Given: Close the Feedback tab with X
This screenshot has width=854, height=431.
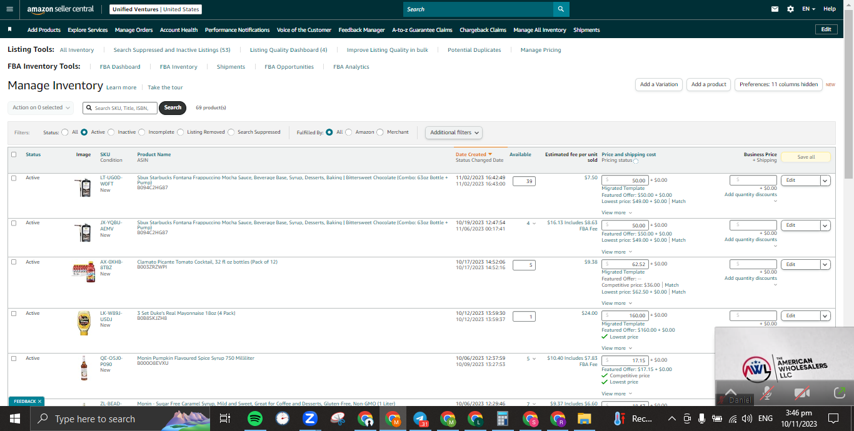Looking at the screenshot, I should (39, 401).
